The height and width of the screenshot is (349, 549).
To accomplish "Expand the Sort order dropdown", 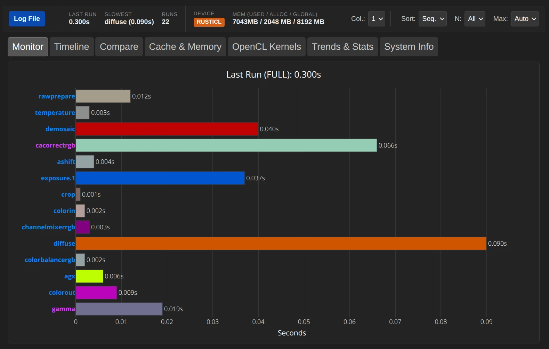I will [433, 19].
